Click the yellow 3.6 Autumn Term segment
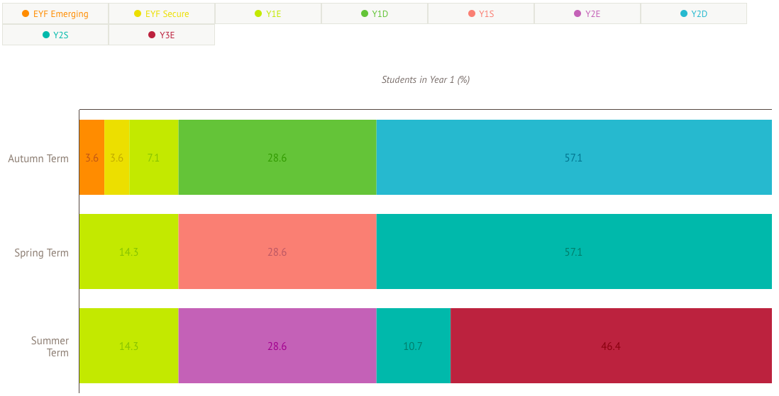 [x=117, y=157]
